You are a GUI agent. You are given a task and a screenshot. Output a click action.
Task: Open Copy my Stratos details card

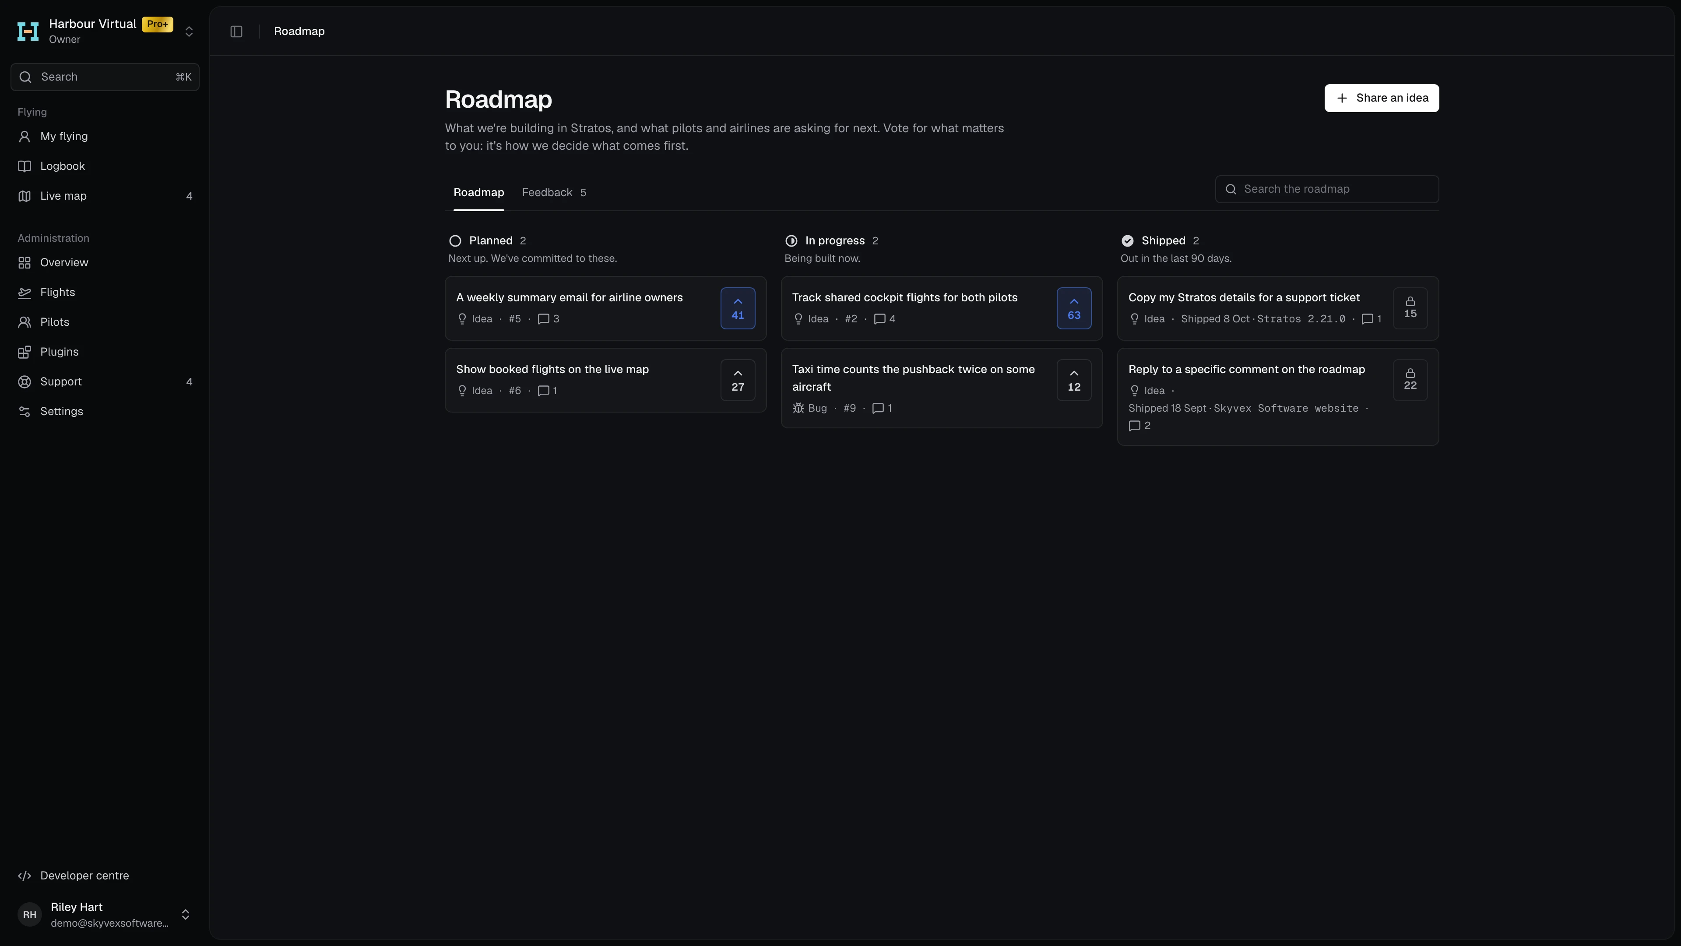tap(1277, 308)
